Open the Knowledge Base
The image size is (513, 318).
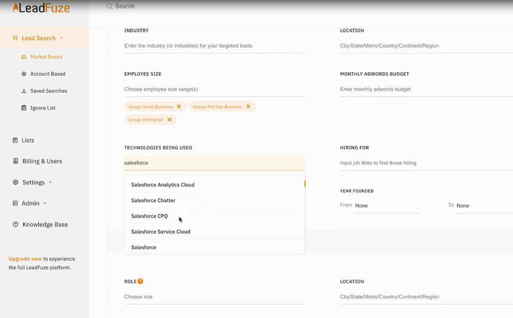[45, 224]
